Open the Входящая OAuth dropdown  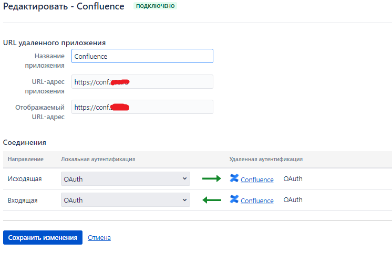126,200
